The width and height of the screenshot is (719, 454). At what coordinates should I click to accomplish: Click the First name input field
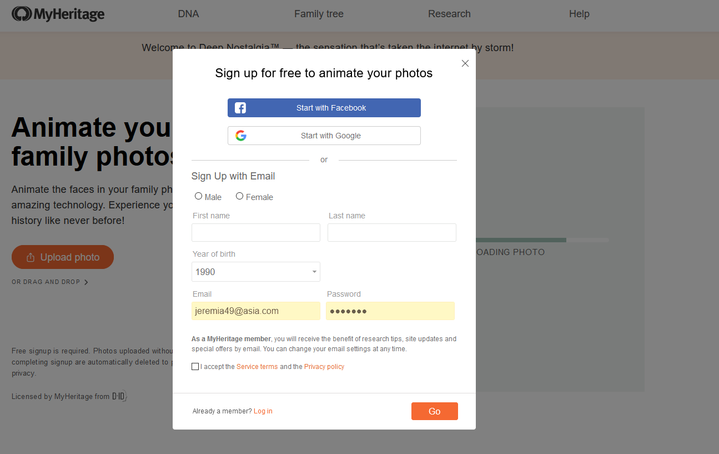pyautogui.click(x=256, y=232)
